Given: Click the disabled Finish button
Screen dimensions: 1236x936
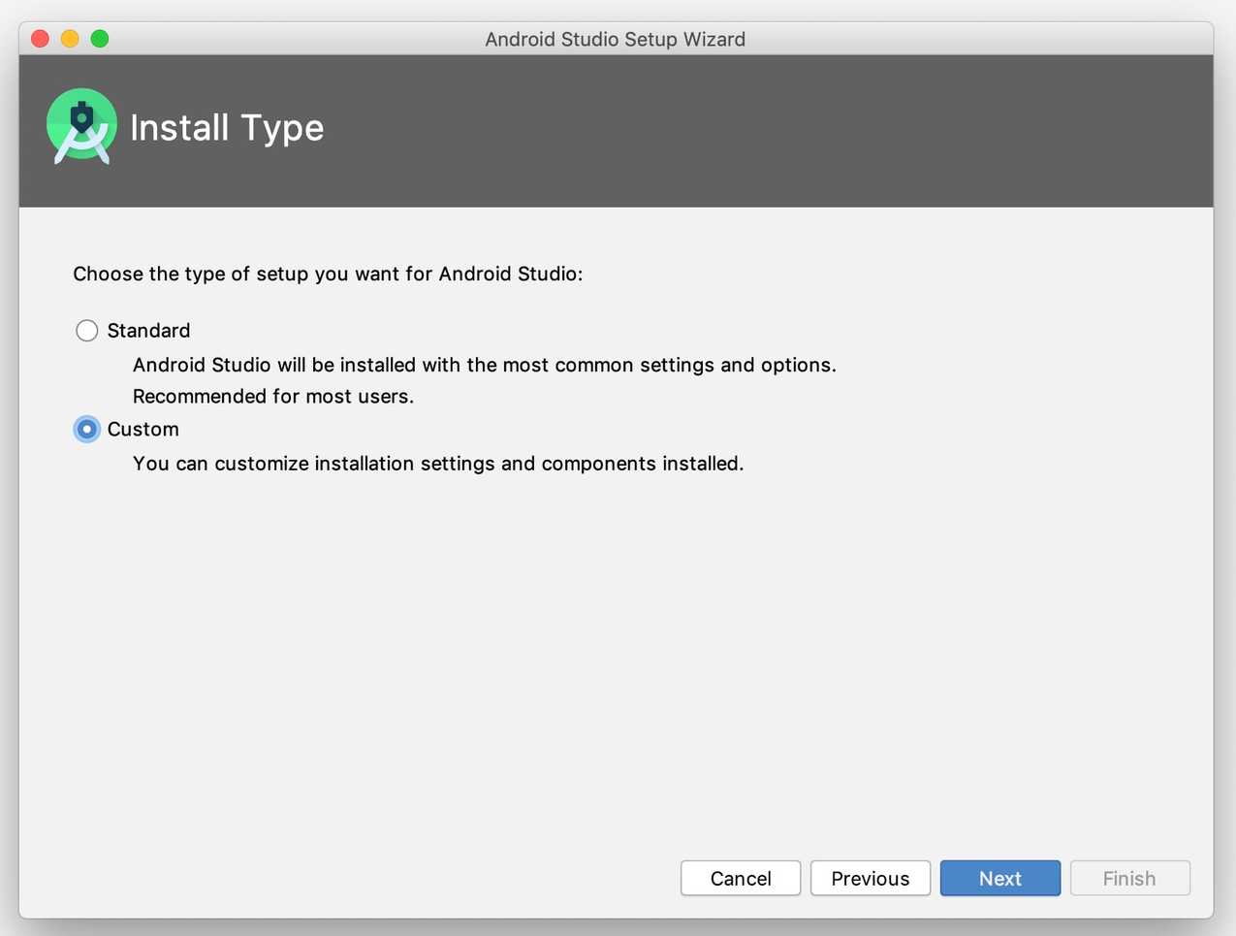Looking at the screenshot, I should (1129, 878).
